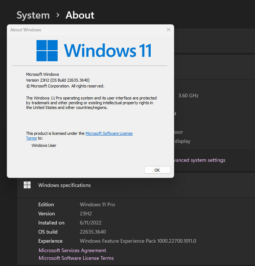The height and width of the screenshot is (266, 255).
Task: Click the OS build label in Settings
Action: point(48,232)
